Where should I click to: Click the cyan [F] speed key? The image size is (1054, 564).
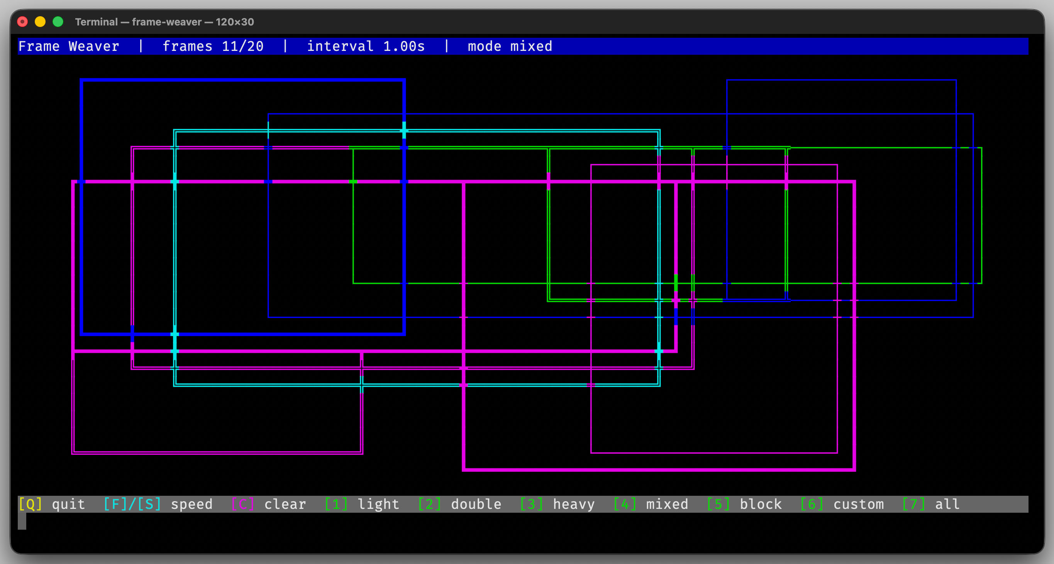(x=115, y=504)
